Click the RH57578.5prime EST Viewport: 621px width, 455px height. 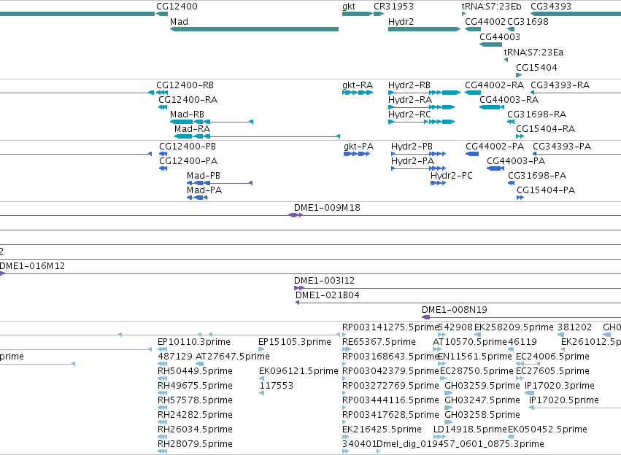162,408
